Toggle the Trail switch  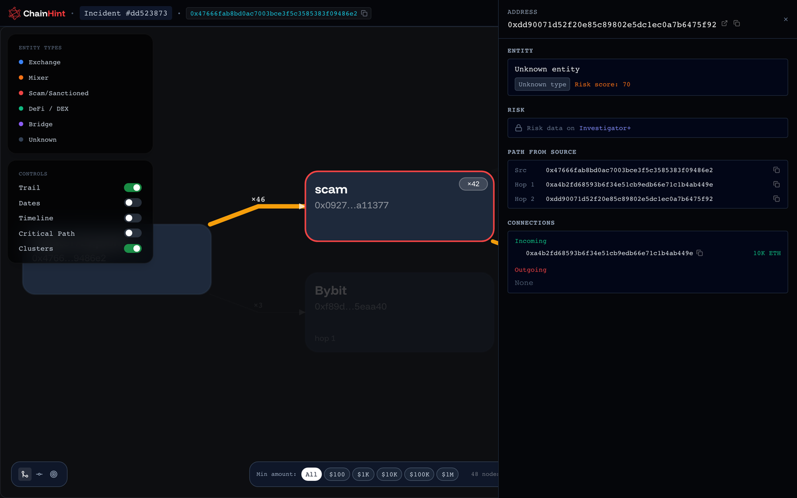[133, 188]
